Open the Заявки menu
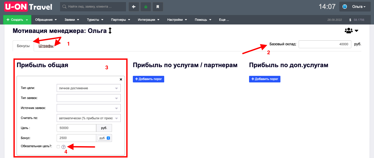The image size is (374, 158). [71, 20]
